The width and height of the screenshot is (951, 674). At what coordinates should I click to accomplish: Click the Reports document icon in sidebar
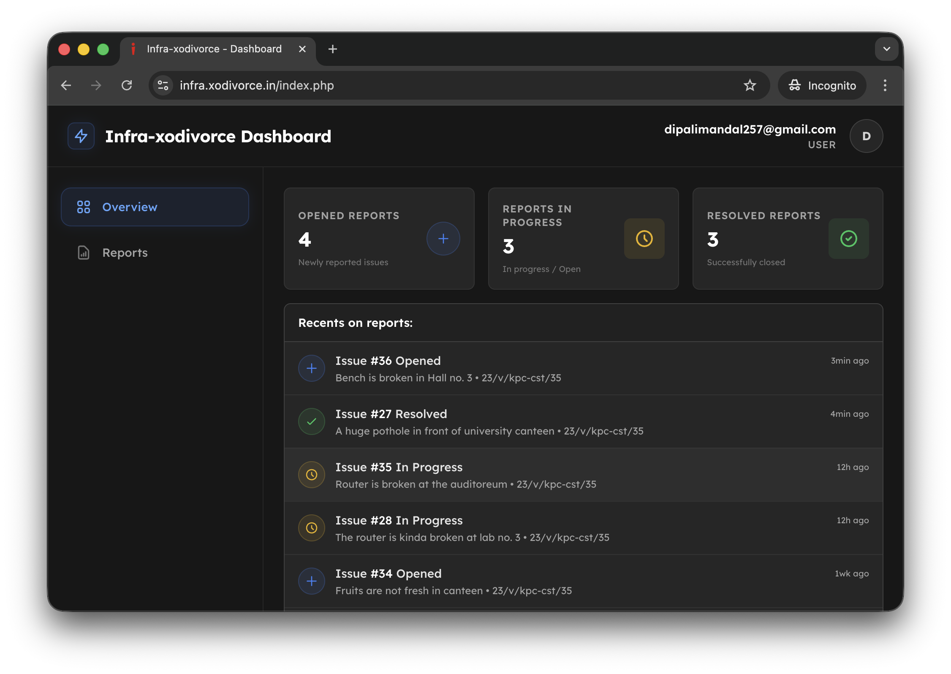click(83, 252)
